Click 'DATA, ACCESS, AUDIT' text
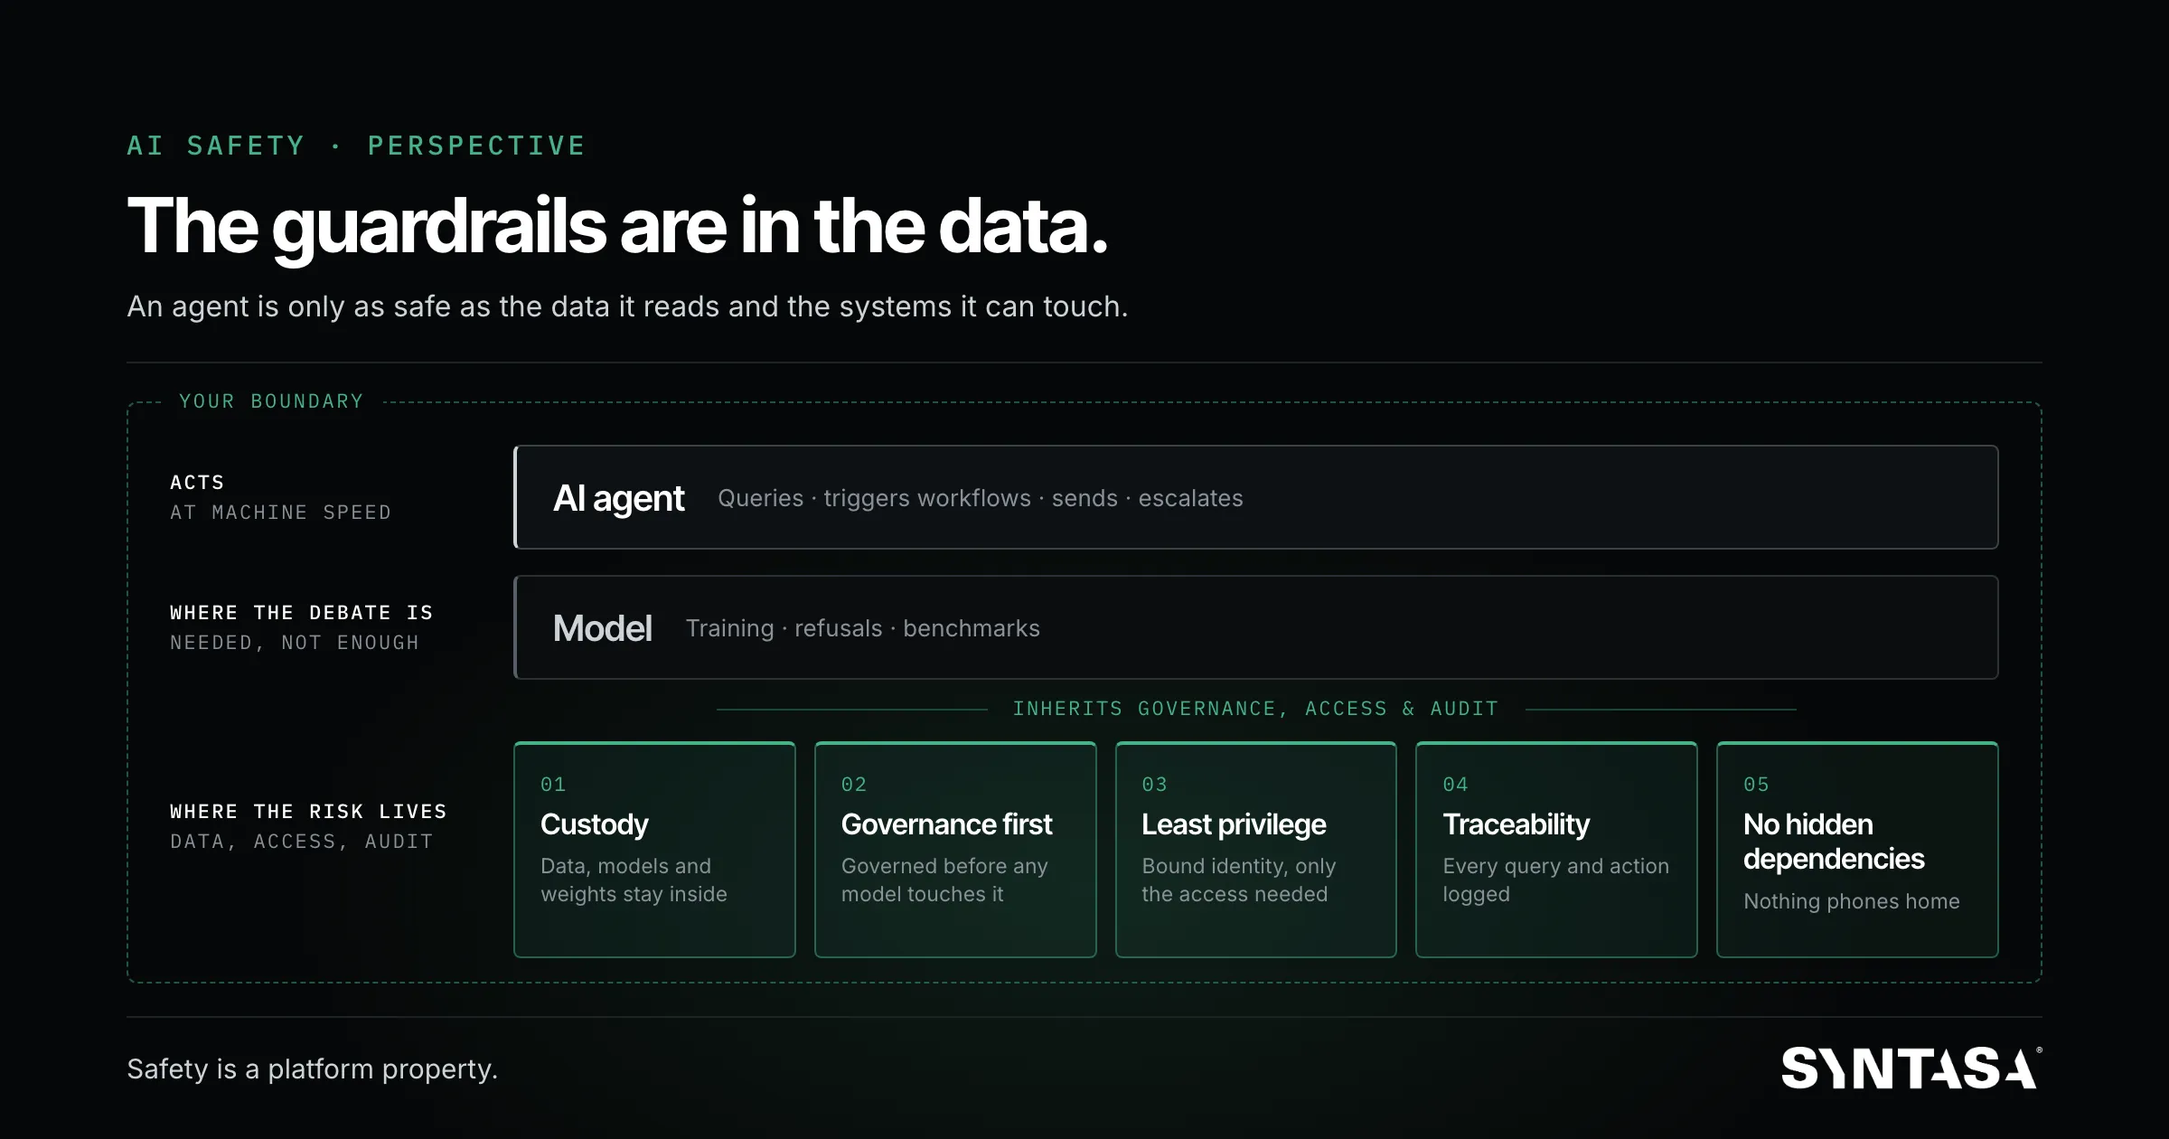 302,842
